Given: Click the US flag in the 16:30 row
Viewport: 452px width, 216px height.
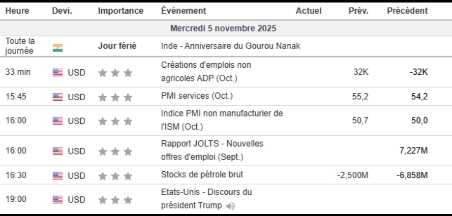Looking at the screenshot, I should pos(57,175).
